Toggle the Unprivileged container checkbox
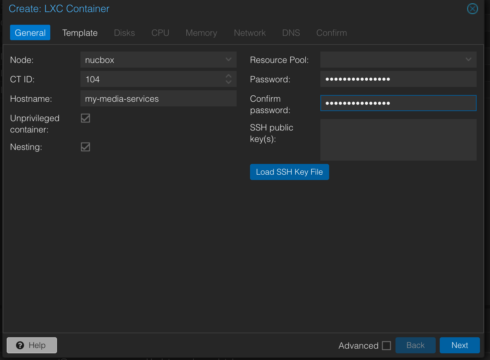This screenshot has width=490, height=360. point(85,118)
